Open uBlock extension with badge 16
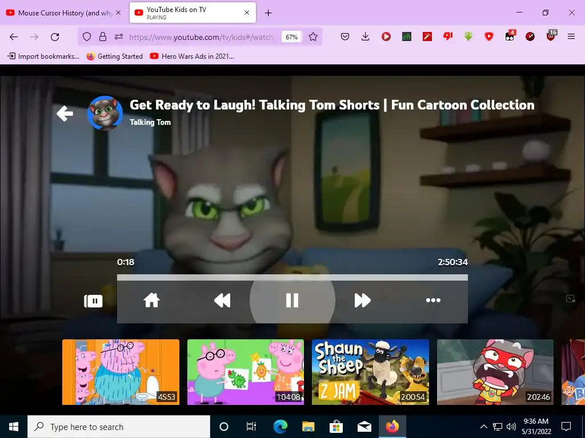The image size is (585, 438). click(x=551, y=35)
